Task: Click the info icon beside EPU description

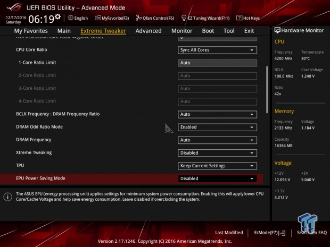Action: pyautogui.click(x=8, y=197)
